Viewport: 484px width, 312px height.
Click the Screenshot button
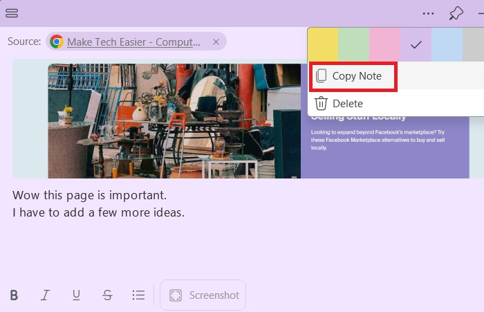[203, 295]
